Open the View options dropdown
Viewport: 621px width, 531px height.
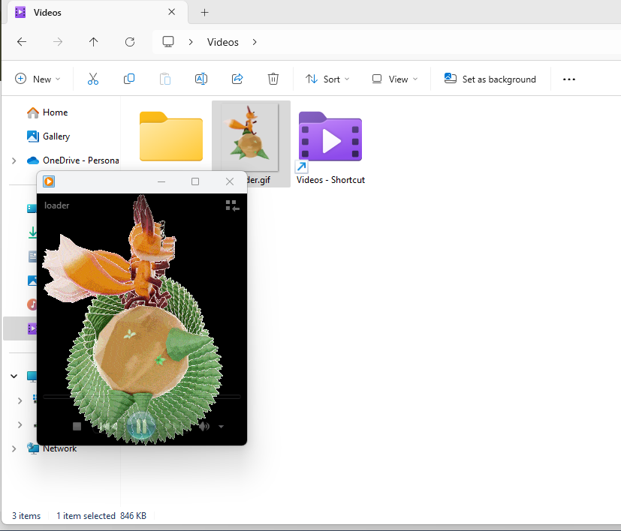(393, 79)
